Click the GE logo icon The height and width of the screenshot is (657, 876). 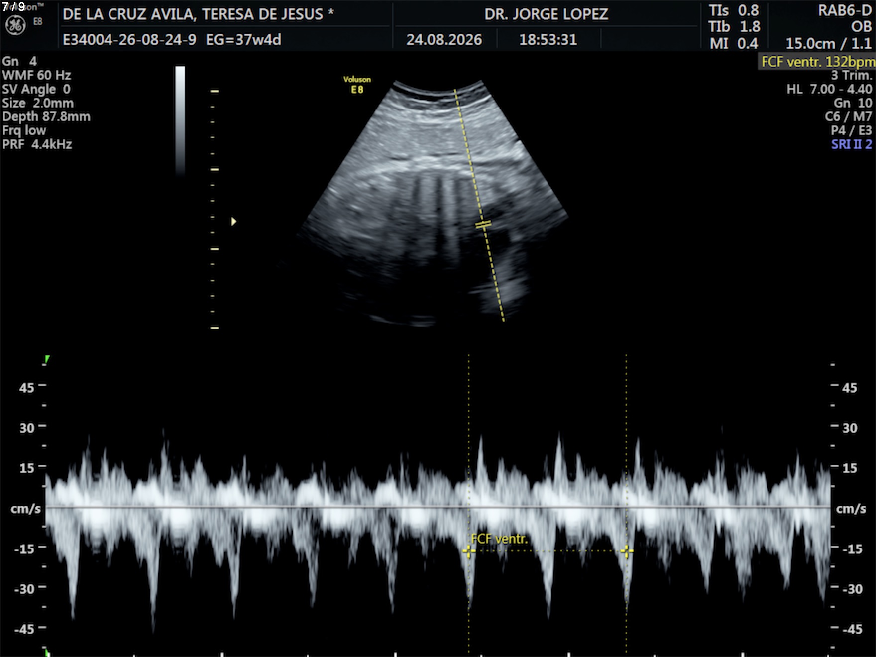15,25
